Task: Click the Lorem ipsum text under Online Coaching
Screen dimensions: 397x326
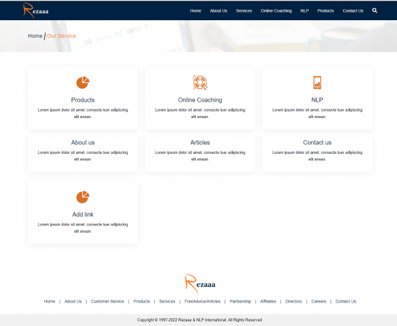Action: (200, 113)
